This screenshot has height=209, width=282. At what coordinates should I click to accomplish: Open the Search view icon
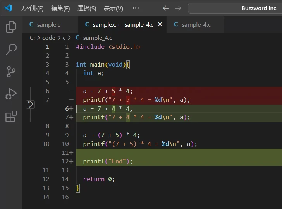pyautogui.click(x=11, y=49)
